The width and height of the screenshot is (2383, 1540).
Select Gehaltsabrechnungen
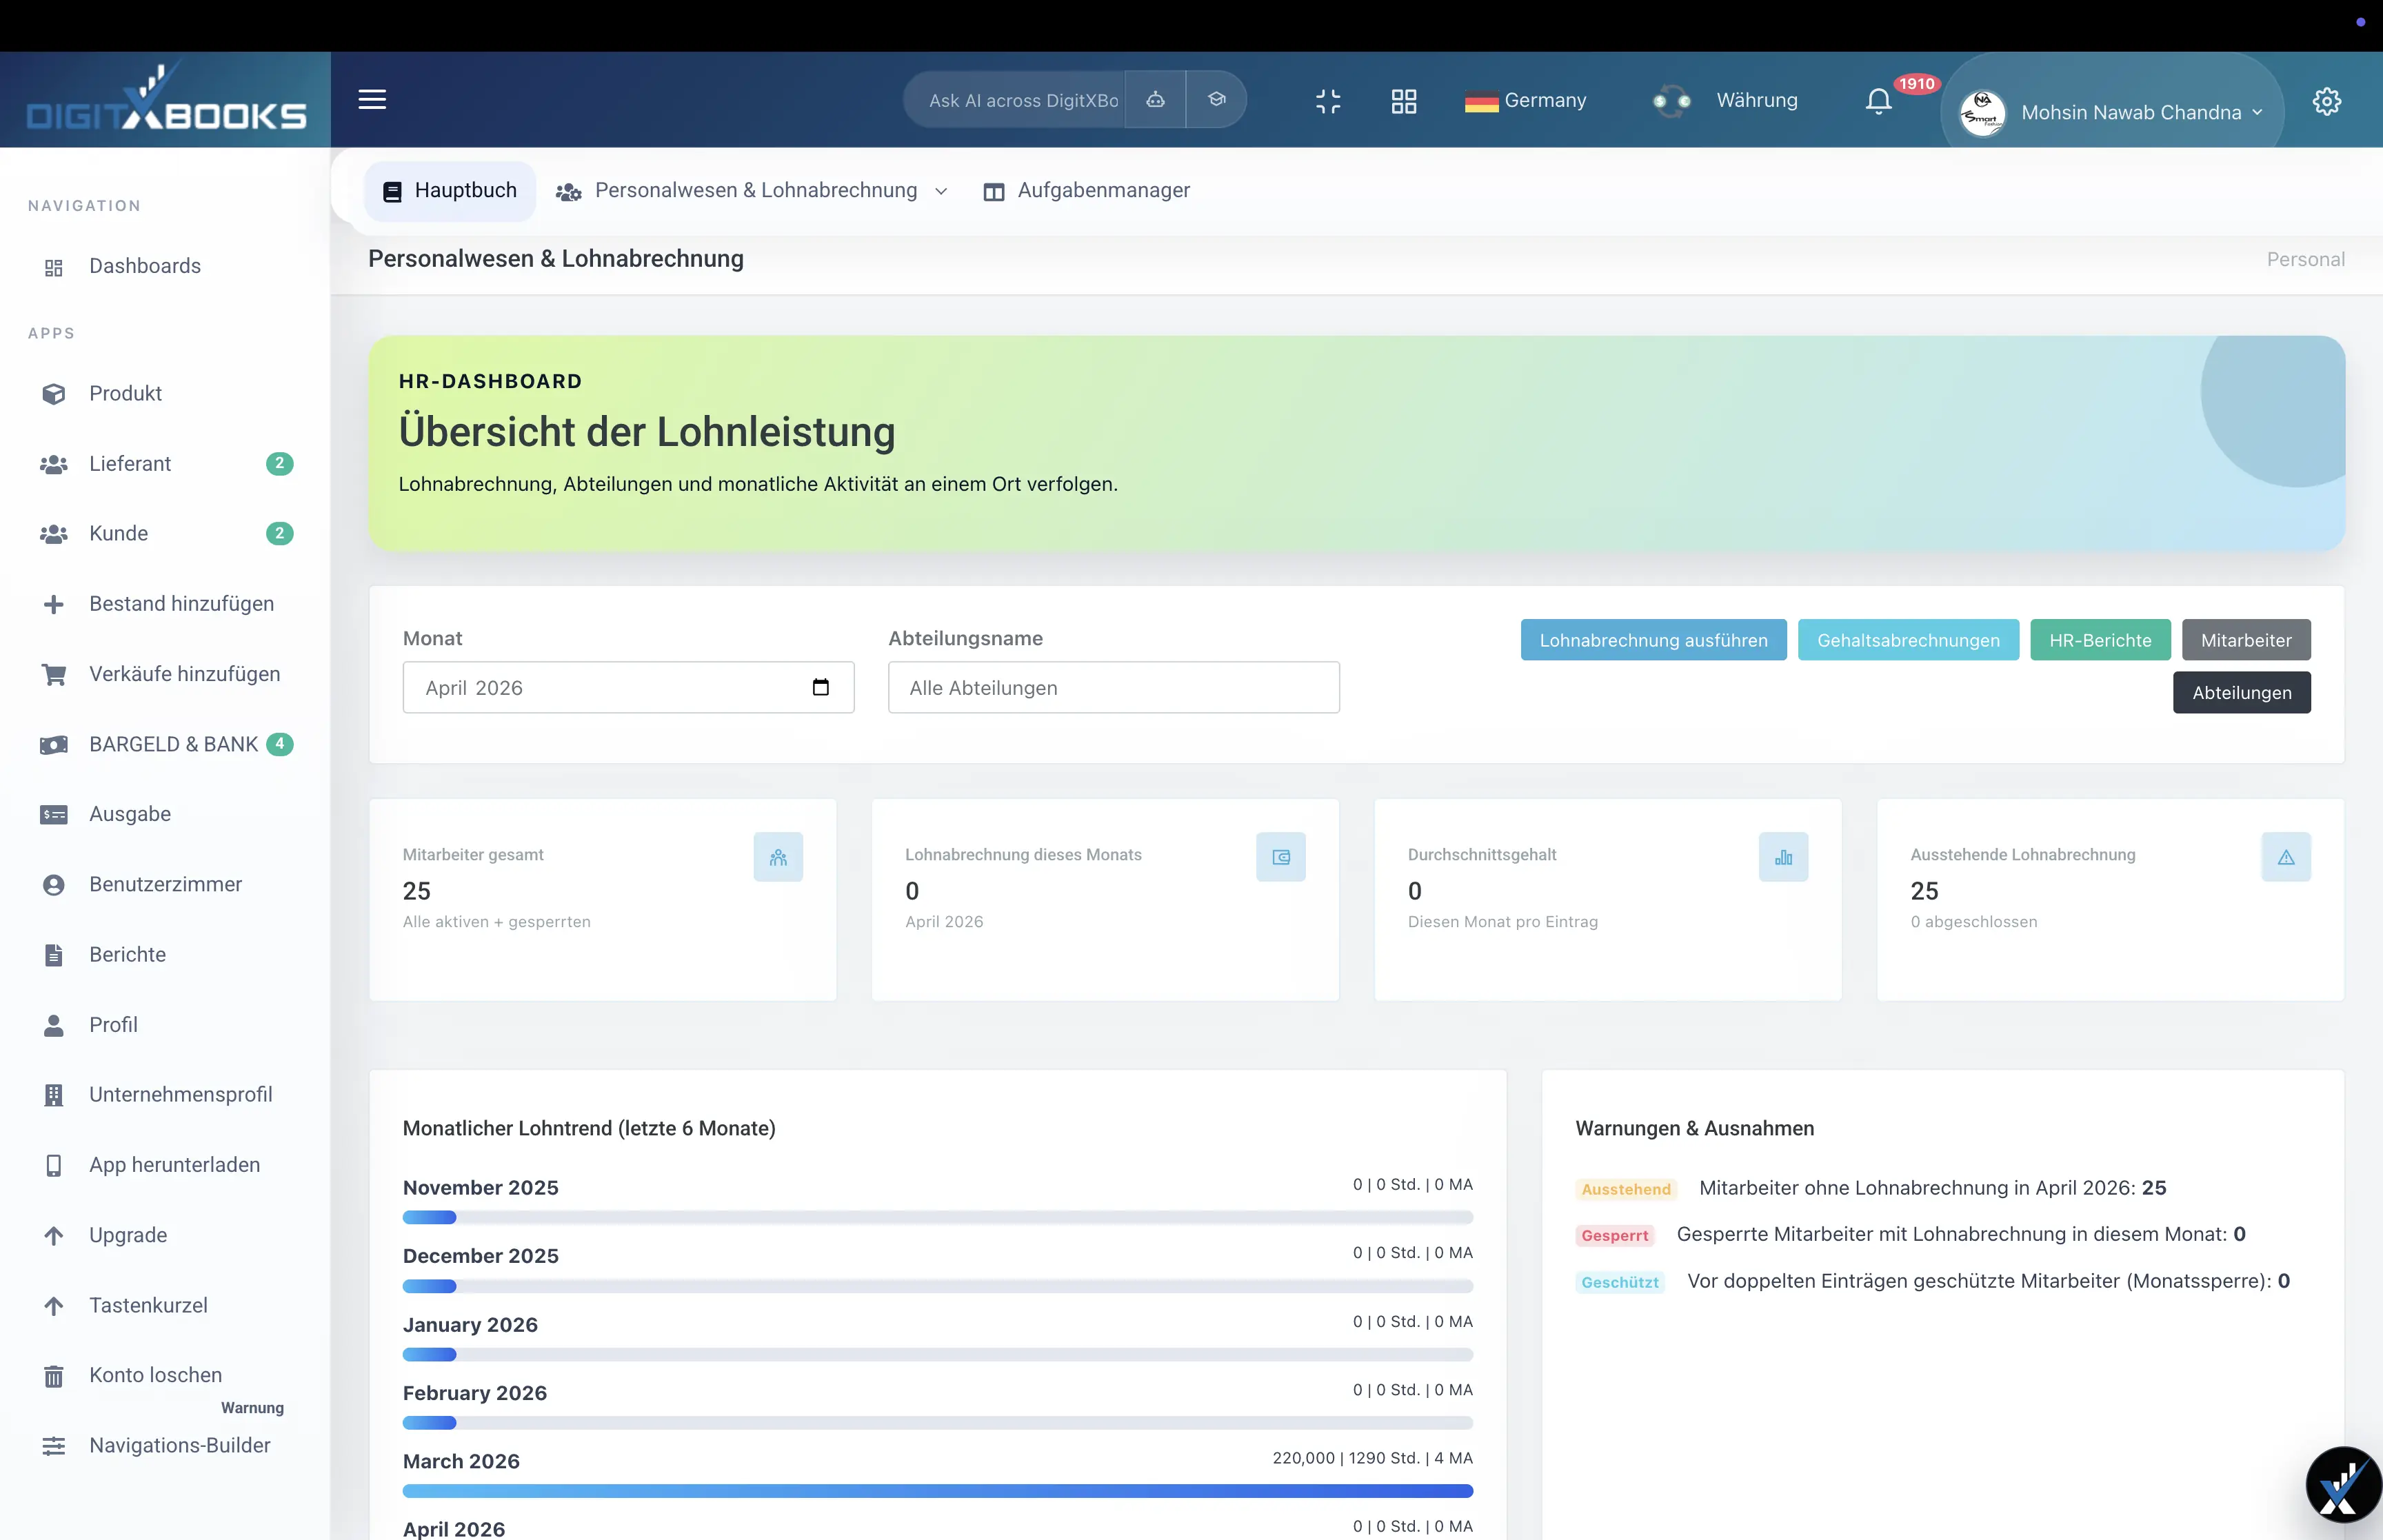(1907, 640)
